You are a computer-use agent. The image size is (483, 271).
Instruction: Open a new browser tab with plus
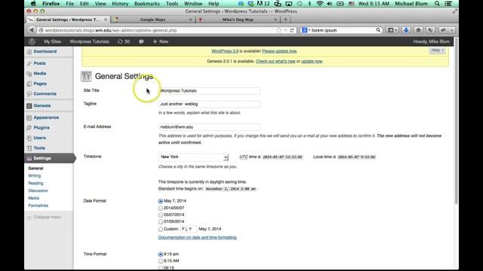285,20
